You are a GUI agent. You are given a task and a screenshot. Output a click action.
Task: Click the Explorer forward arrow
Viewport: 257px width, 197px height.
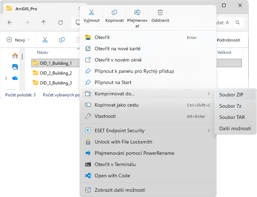click(x=27, y=23)
